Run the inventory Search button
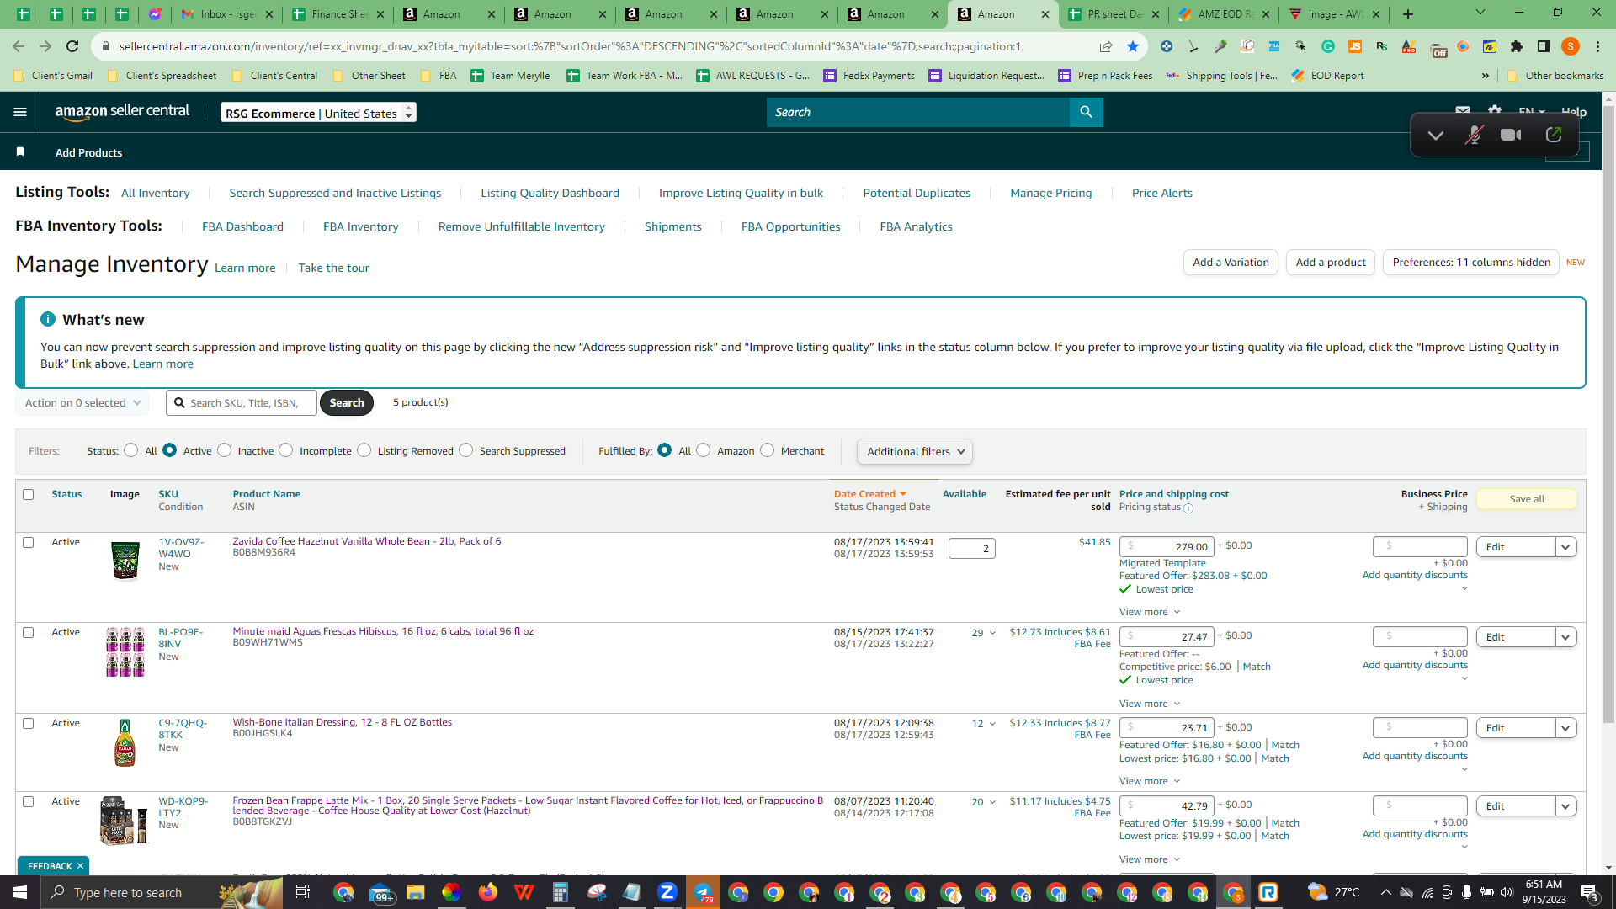Screen dimensions: 1616x909 [x=347, y=402]
